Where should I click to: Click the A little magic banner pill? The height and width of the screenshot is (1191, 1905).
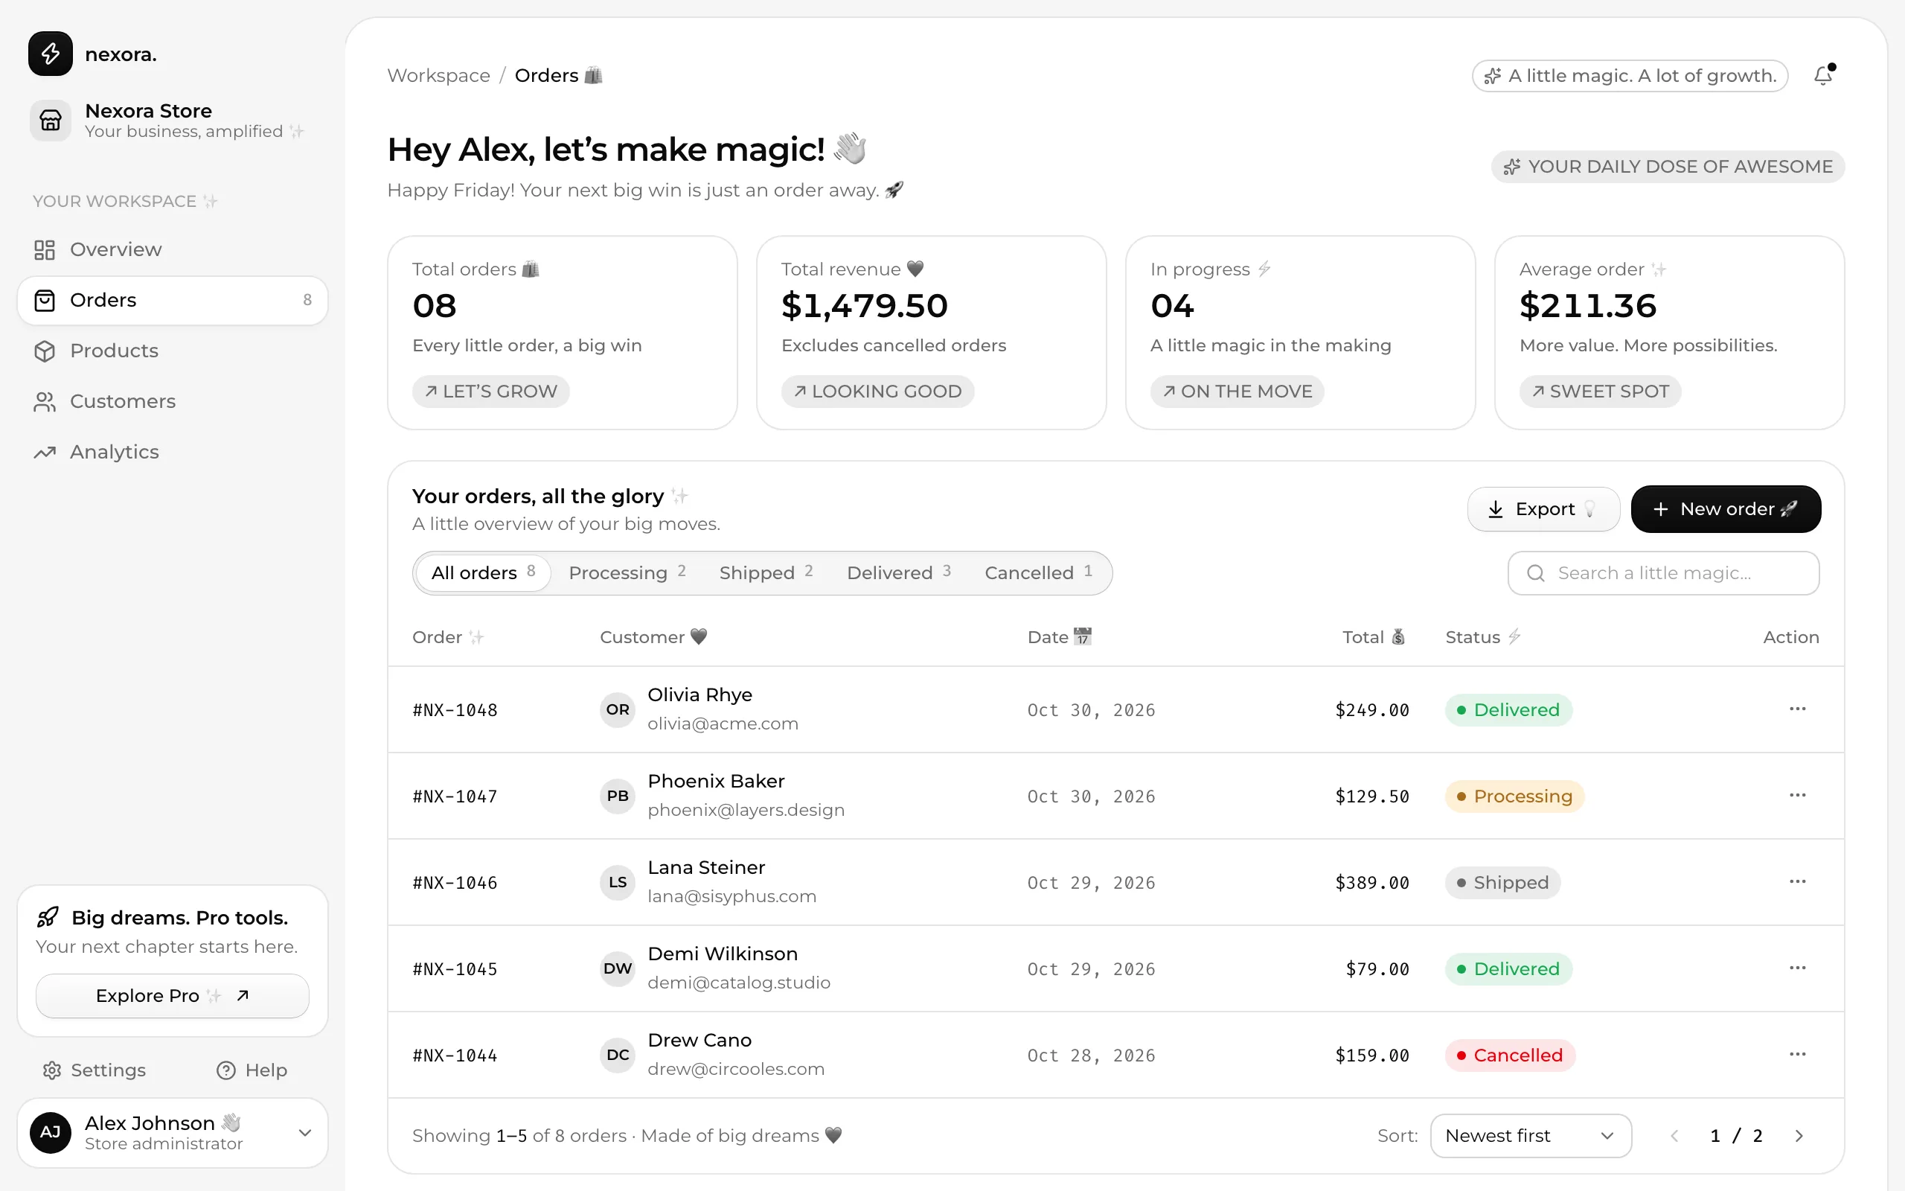[1630, 76]
